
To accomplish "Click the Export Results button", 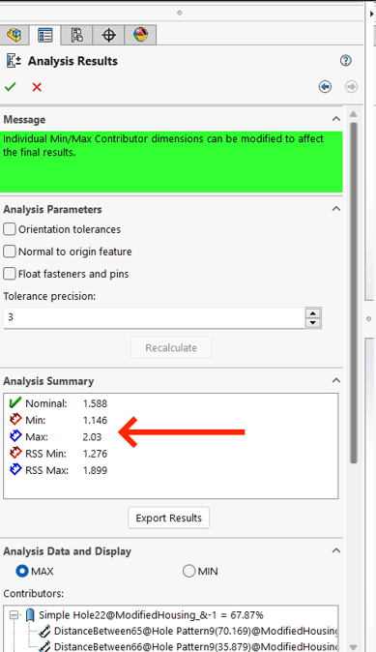I will [x=169, y=518].
